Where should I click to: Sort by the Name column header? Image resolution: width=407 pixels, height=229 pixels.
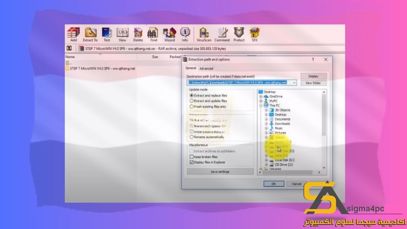point(101,57)
